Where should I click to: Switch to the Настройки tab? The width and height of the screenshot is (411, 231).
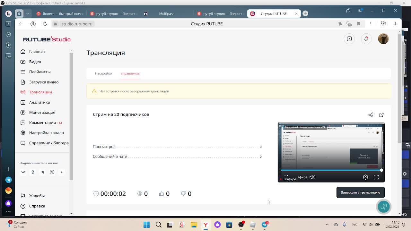click(x=103, y=73)
